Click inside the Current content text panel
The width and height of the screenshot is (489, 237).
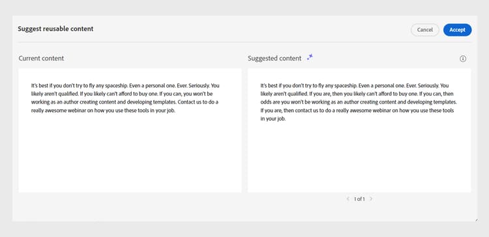pyautogui.click(x=130, y=130)
